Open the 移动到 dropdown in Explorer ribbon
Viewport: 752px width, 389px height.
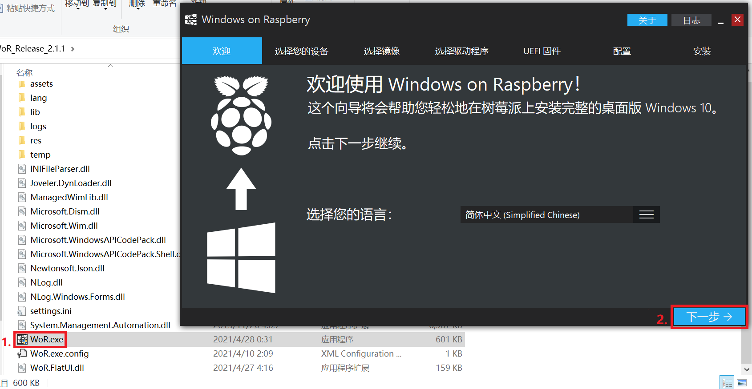[78, 9]
